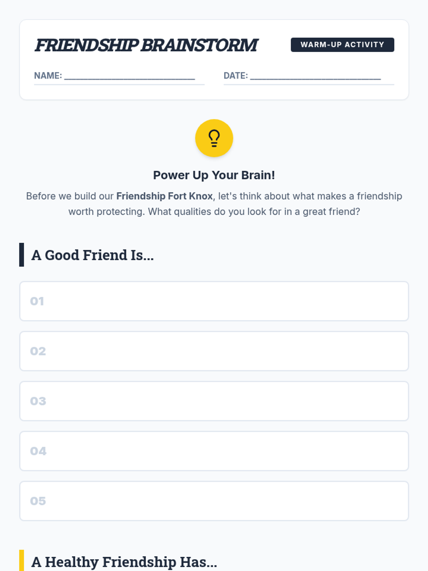Click the faded 05 number label
428x571 pixels.
(x=38, y=501)
